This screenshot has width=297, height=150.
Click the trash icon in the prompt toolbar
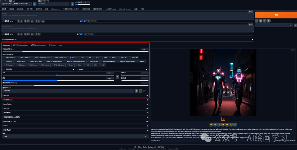click(x=39, y=21)
